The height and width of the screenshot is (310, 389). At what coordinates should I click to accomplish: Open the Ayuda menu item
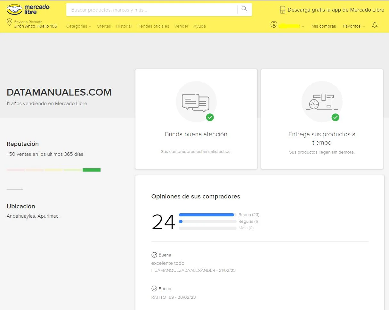coord(199,26)
